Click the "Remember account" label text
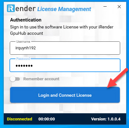Screen dimensions: 129x128 pyautogui.click(x=41, y=79)
